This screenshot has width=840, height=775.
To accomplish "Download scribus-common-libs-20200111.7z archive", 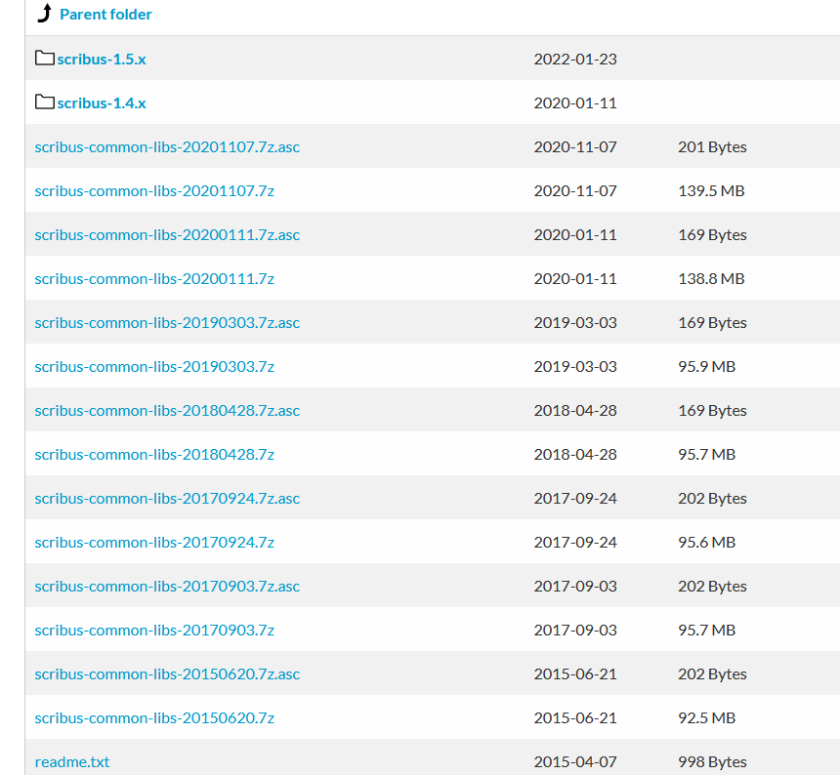I will pos(154,279).
